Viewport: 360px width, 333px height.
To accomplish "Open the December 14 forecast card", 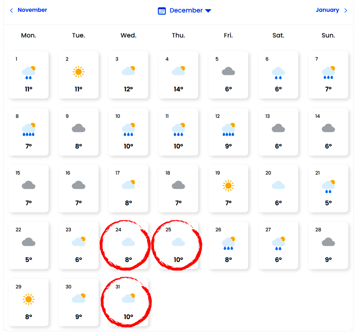I will point(328,132).
